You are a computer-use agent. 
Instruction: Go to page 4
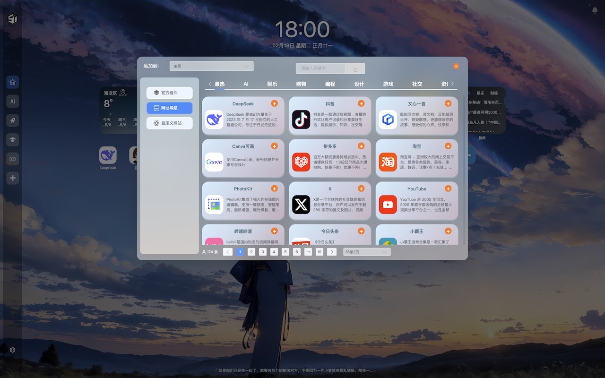(x=274, y=252)
